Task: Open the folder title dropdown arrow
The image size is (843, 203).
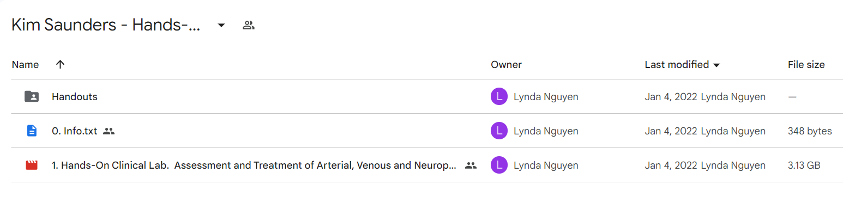Action: 221,25
